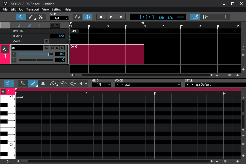Open Help menu
Image resolution: width=246 pixels, height=164 pixels.
68,9
